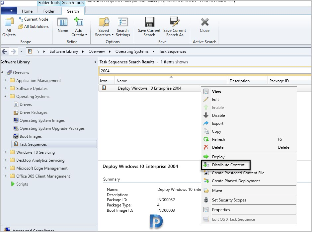Sort by the Name column header
Screen dimensions: 312x232
(x=171, y=81)
